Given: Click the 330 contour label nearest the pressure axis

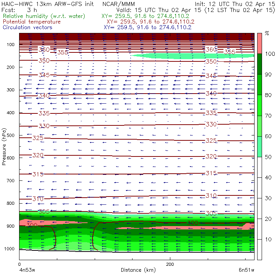Looking at the screenshot, I should coord(44,126).
